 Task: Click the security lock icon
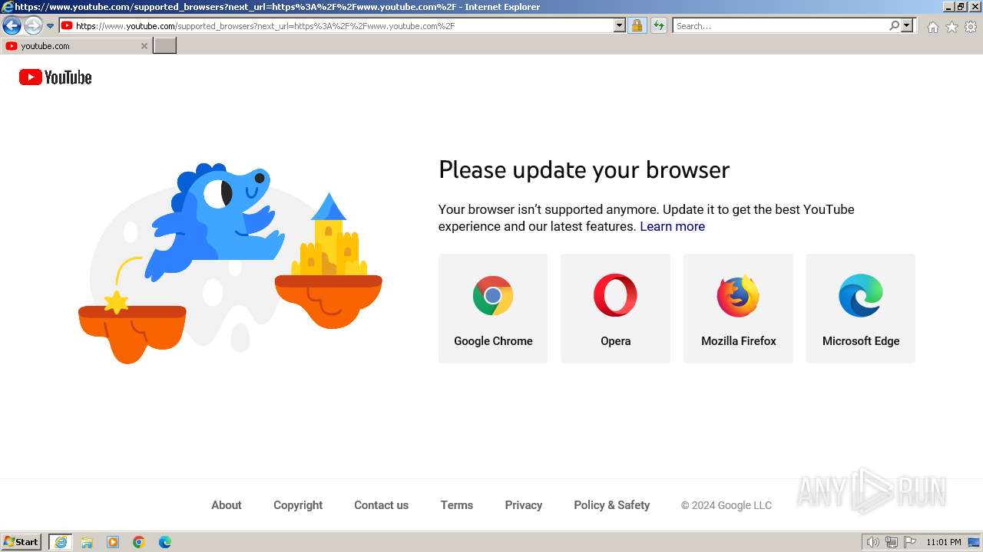[x=637, y=25]
